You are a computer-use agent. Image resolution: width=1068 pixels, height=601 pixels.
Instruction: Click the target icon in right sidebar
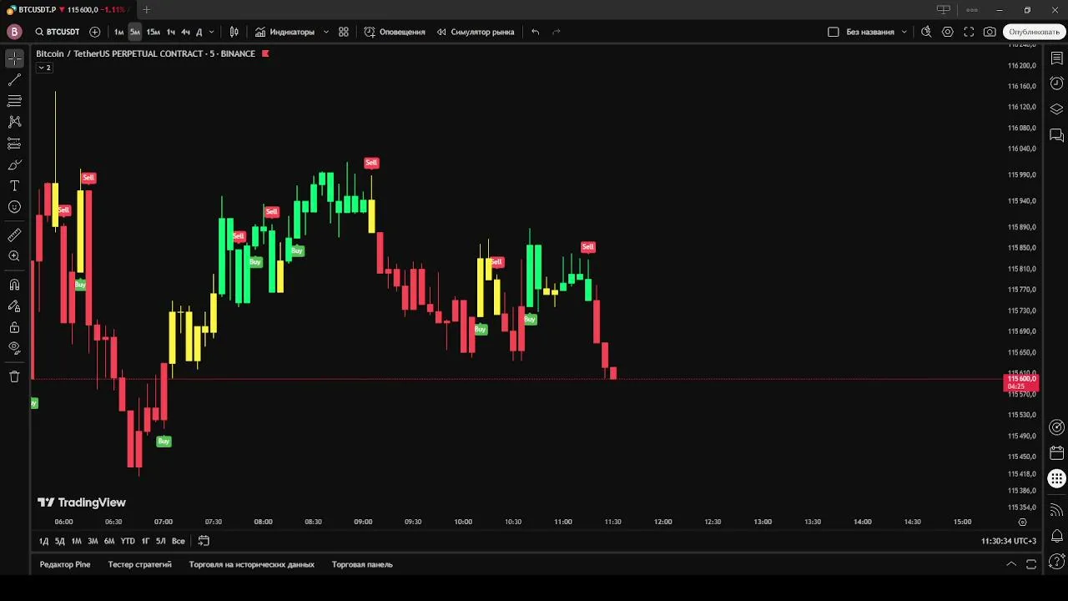tap(1056, 427)
